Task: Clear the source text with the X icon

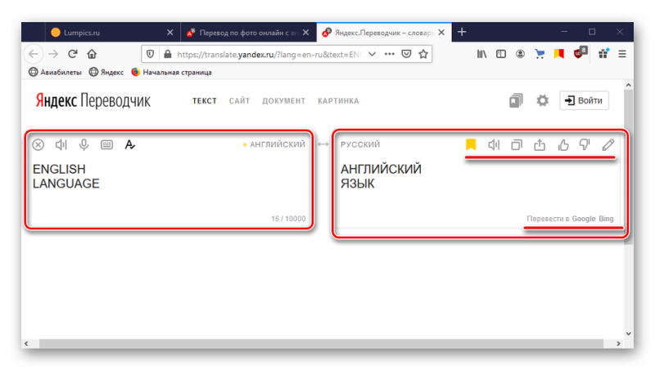Action: pyautogui.click(x=38, y=145)
